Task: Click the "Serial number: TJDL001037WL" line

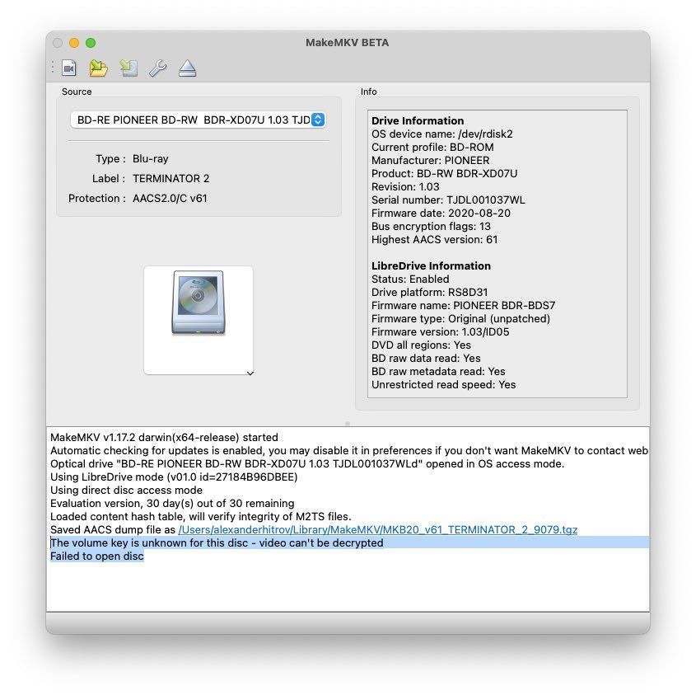Action: click(448, 200)
